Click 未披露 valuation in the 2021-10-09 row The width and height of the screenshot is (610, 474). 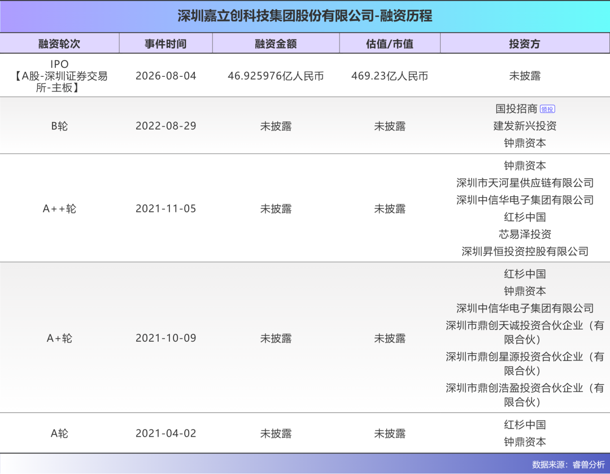(390, 338)
